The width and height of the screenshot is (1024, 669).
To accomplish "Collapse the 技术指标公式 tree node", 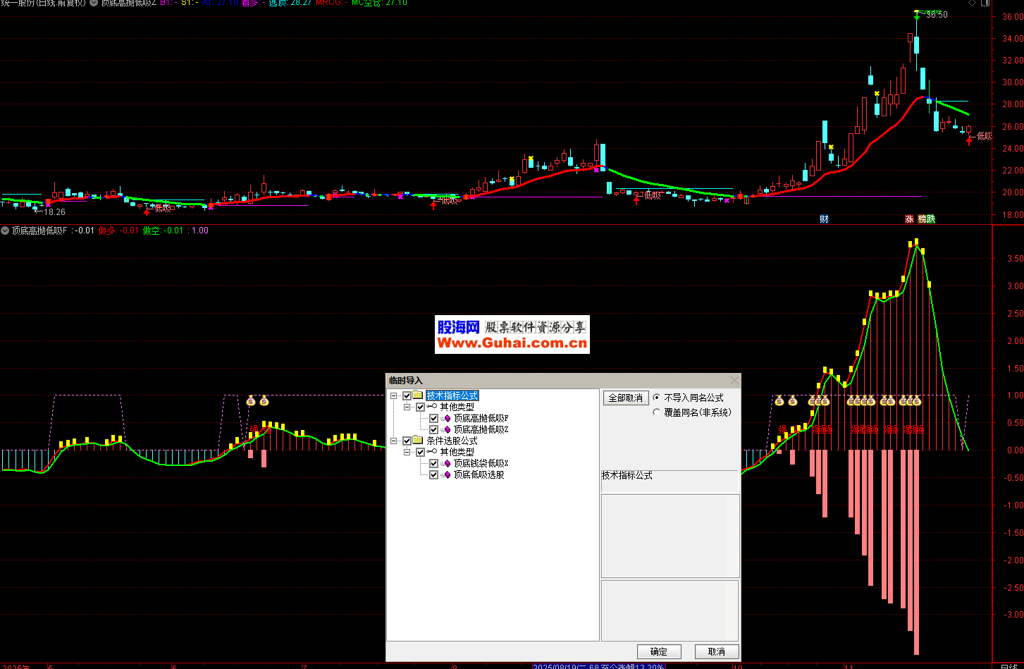I will [x=394, y=395].
